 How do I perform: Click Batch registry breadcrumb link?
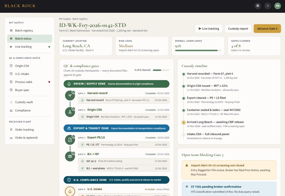pyautogui.click(x=80, y=19)
